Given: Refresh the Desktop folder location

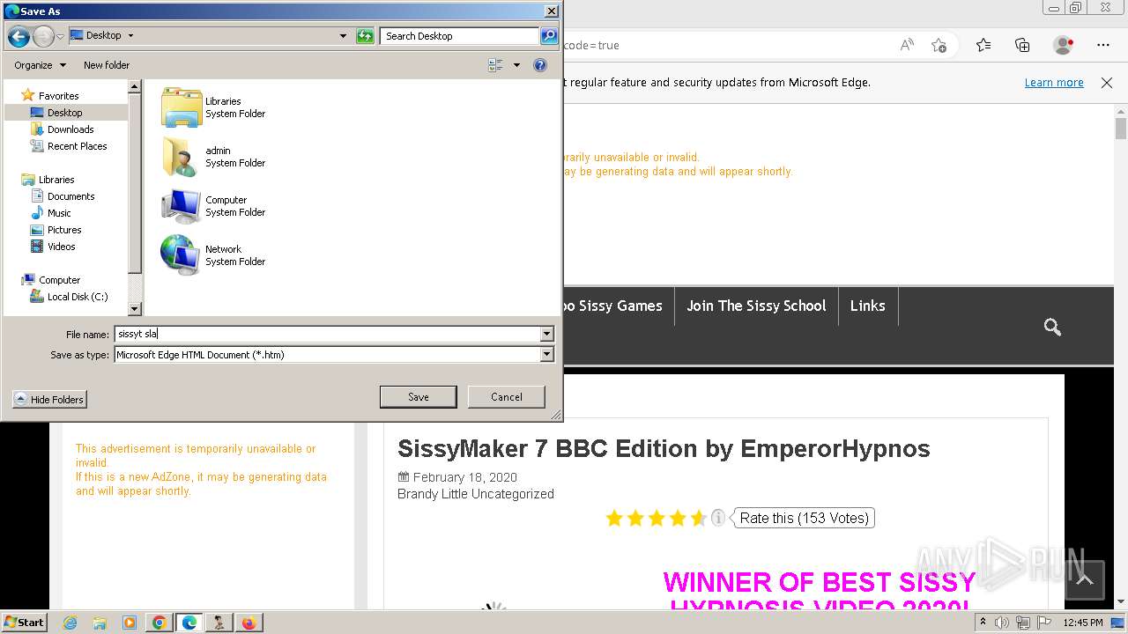Looking at the screenshot, I should click(x=365, y=36).
